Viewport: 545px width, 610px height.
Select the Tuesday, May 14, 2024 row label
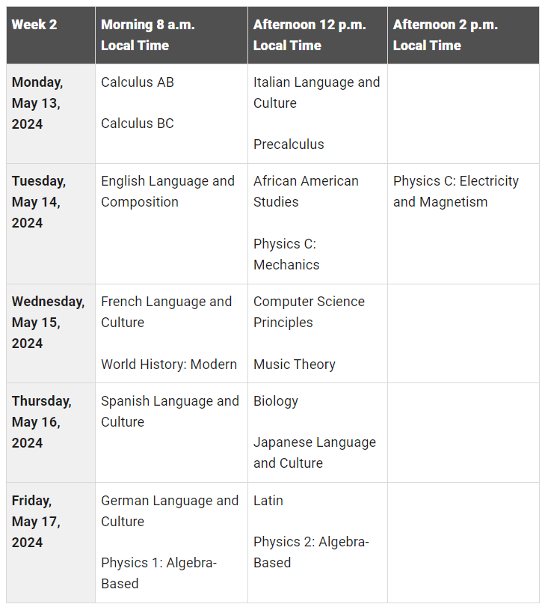click(x=39, y=202)
